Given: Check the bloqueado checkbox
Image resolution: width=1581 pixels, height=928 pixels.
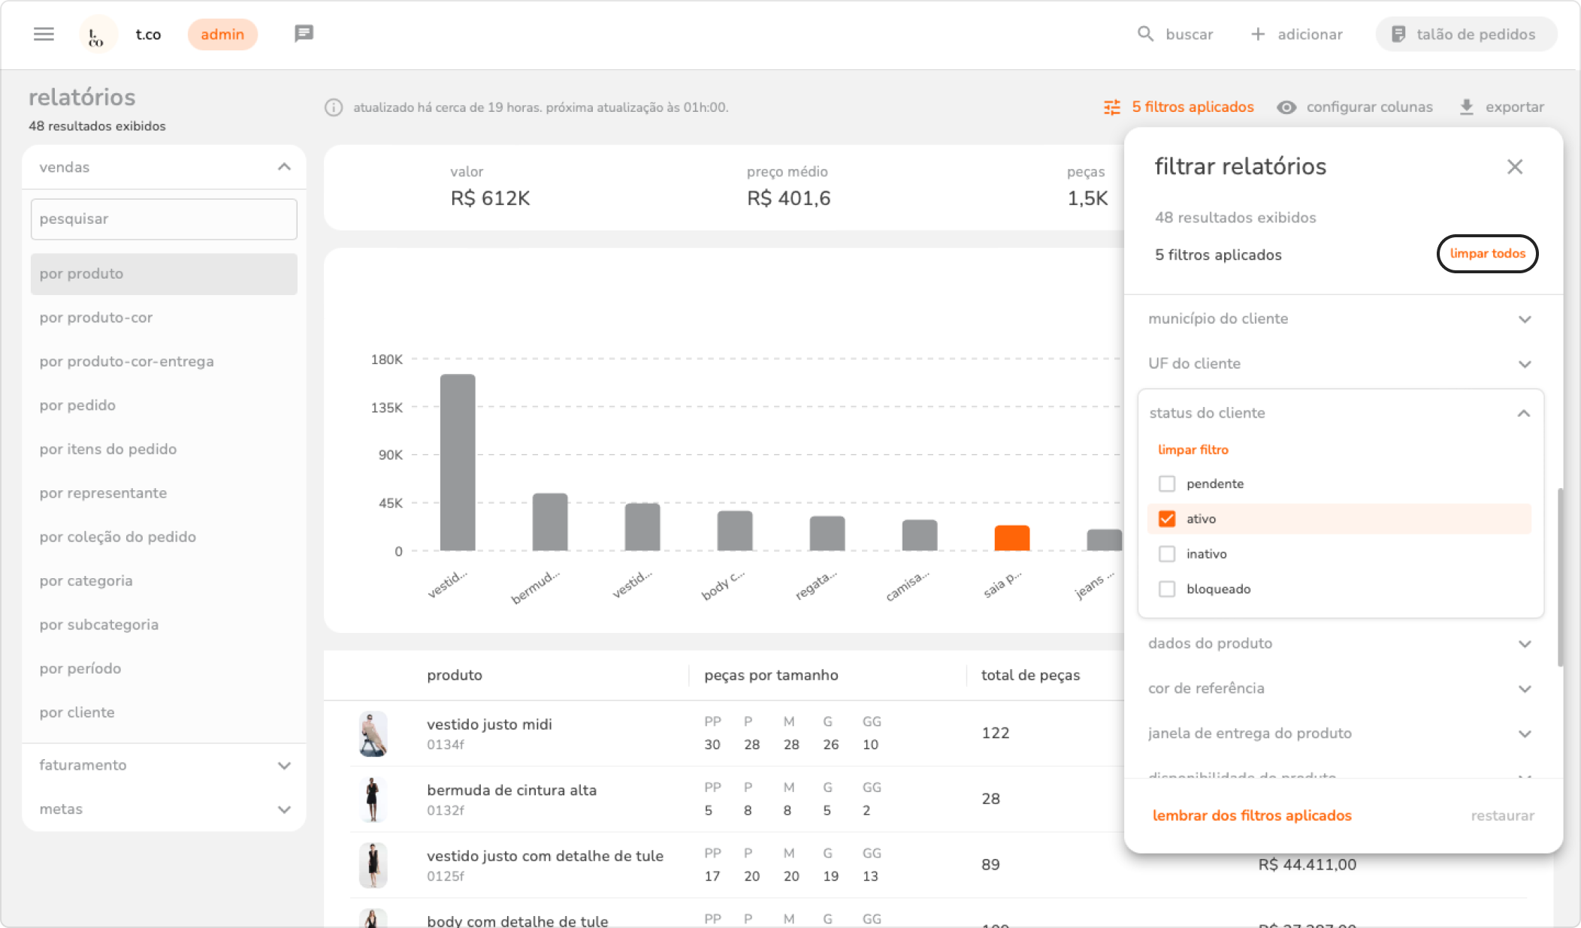Looking at the screenshot, I should click(1167, 589).
